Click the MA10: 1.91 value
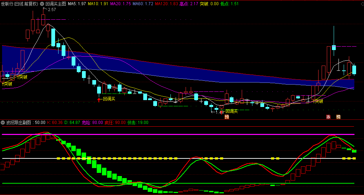This screenshot has width=364, height=195. click(x=98, y=4)
